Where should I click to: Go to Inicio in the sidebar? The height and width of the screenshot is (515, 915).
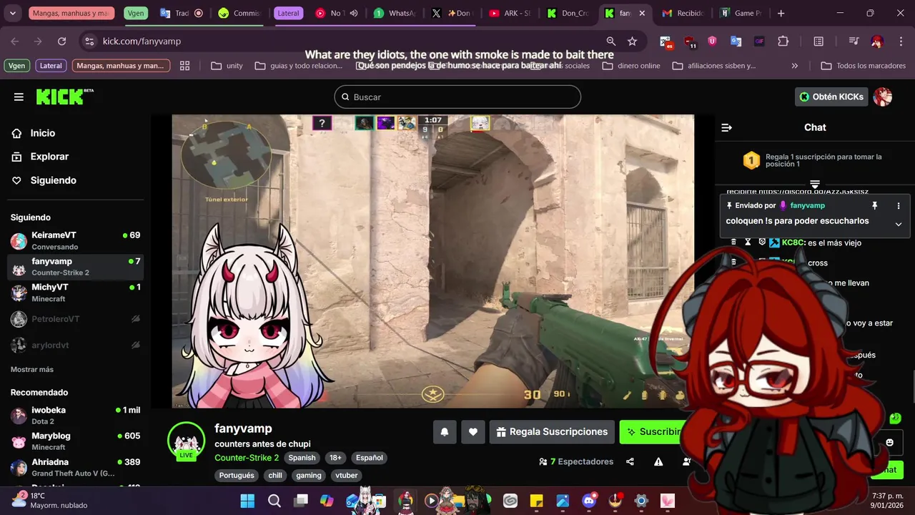tap(43, 133)
